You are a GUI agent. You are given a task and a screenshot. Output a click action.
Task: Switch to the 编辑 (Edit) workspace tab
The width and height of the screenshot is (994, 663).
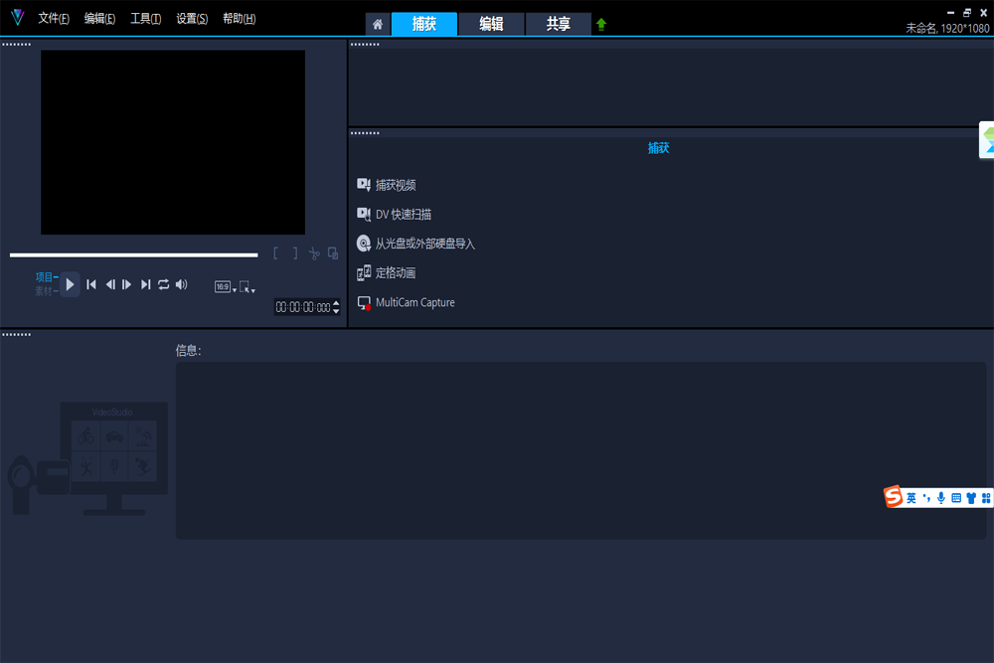pyautogui.click(x=491, y=25)
